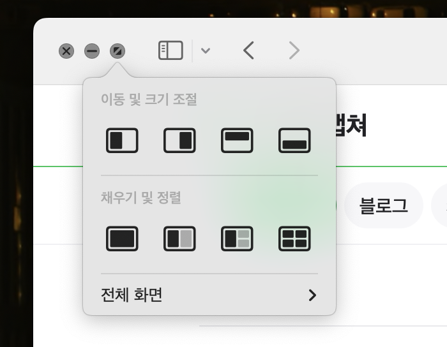Viewport: 447px width, 347px height.
Task: Move window to top half of screen
Action: point(237,140)
